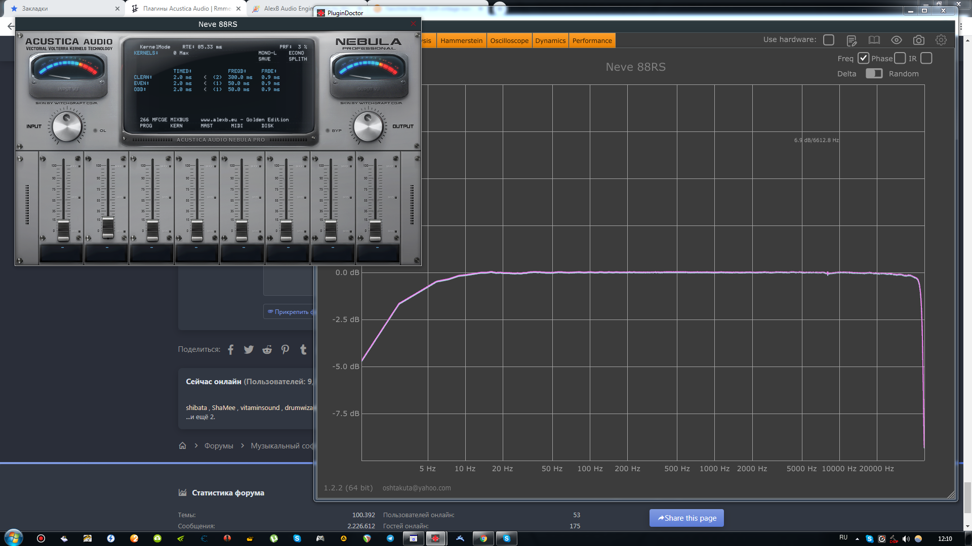Image resolution: width=972 pixels, height=546 pixels.
Task: Open the Windows Start button
Action: pos(14,538)
